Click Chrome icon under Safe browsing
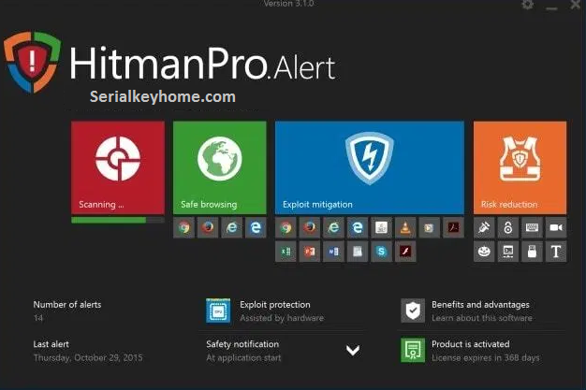Viewport: 586px width, 390px height. 183,227
